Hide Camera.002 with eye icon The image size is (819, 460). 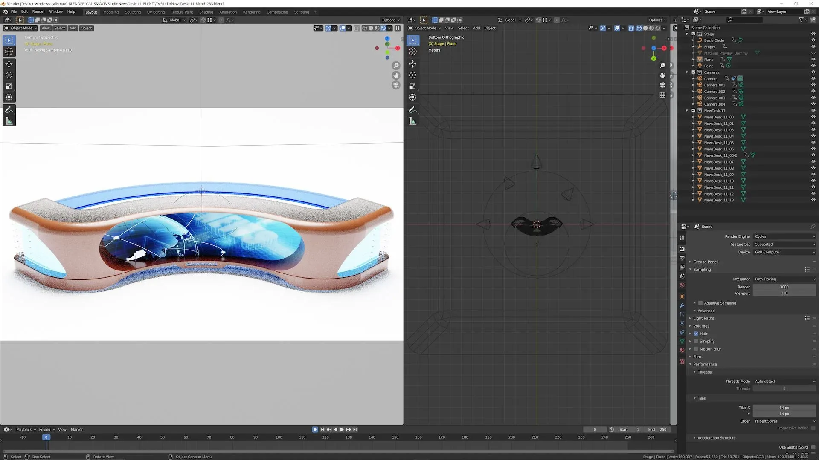pos(813,91)
